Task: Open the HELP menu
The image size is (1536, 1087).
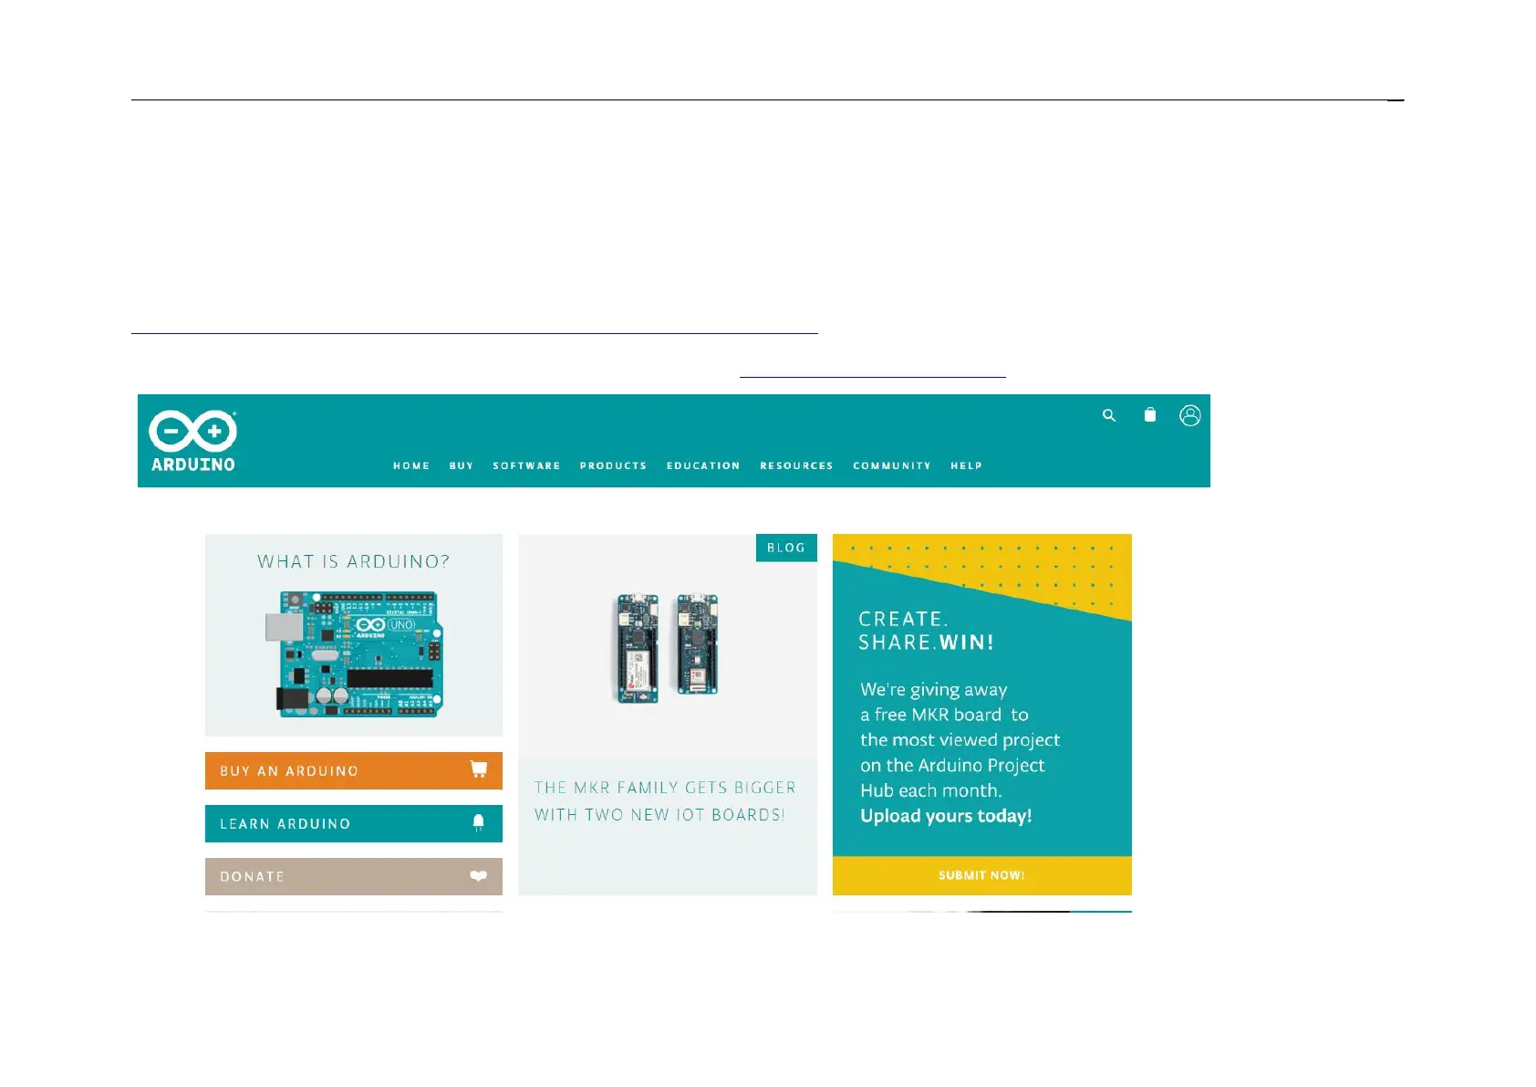Action: 967,465
